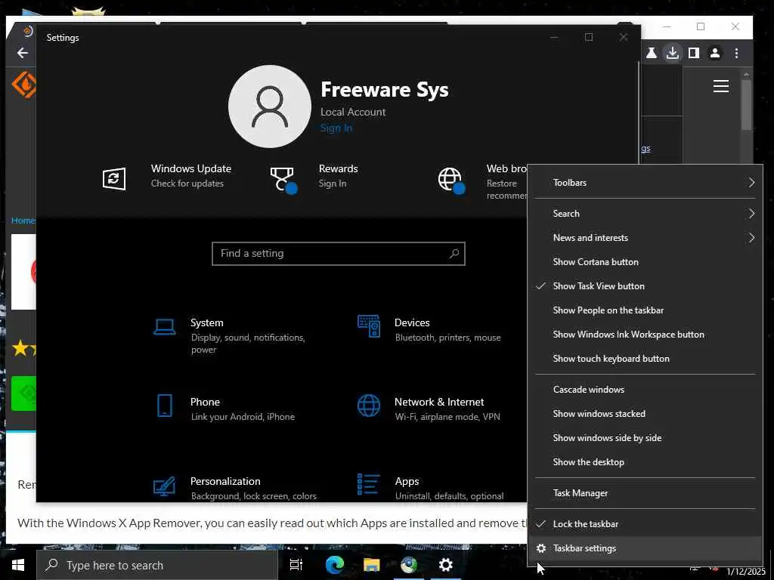Screen dimensions: 774x580
Task: Open the System category
Action: click(x=236, y=335)
